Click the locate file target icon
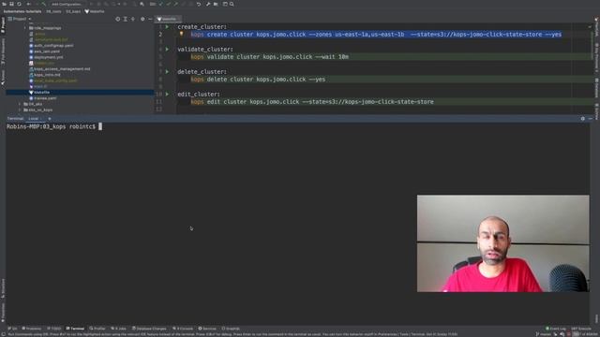This screenshot has width=600, height=337. [118, 19]
